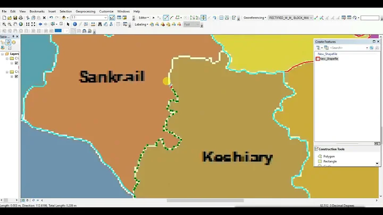Go back to previous extent arrow
This screenshot has height=215, width=383.
40,24
